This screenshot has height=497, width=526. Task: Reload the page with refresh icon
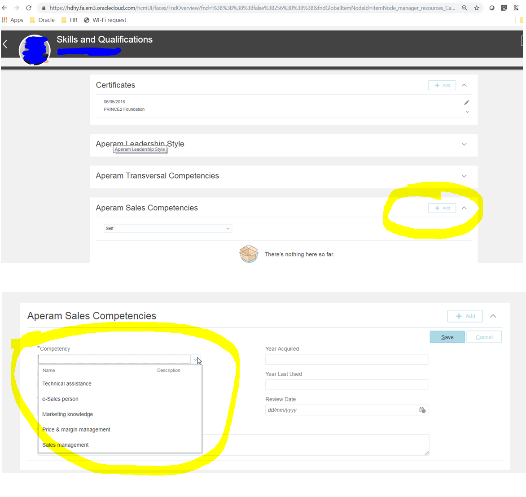click(x=29, y=8)
